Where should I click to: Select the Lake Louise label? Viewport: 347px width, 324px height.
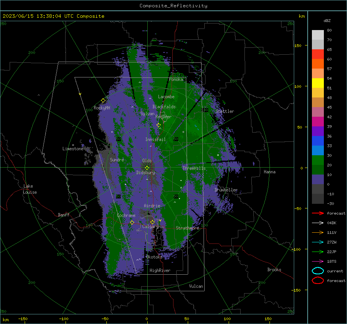[30, 189]
